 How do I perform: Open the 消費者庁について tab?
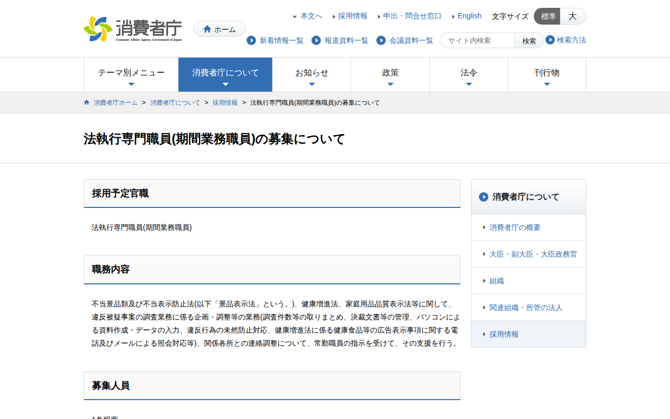tap(226, 74)
